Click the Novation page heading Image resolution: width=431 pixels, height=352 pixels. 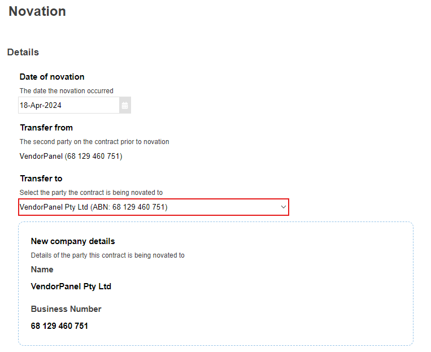point(37,11)
